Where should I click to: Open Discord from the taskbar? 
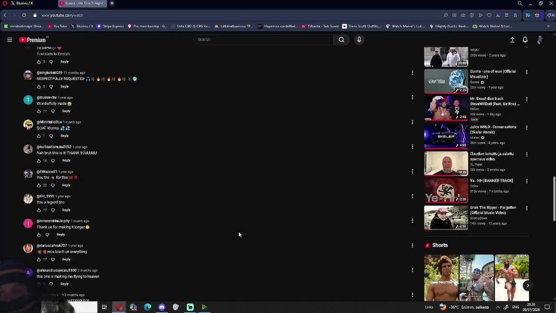(x=162, y=307)
